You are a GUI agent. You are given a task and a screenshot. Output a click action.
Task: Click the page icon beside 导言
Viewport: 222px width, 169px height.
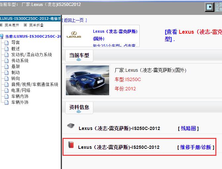tap(6, 43)
